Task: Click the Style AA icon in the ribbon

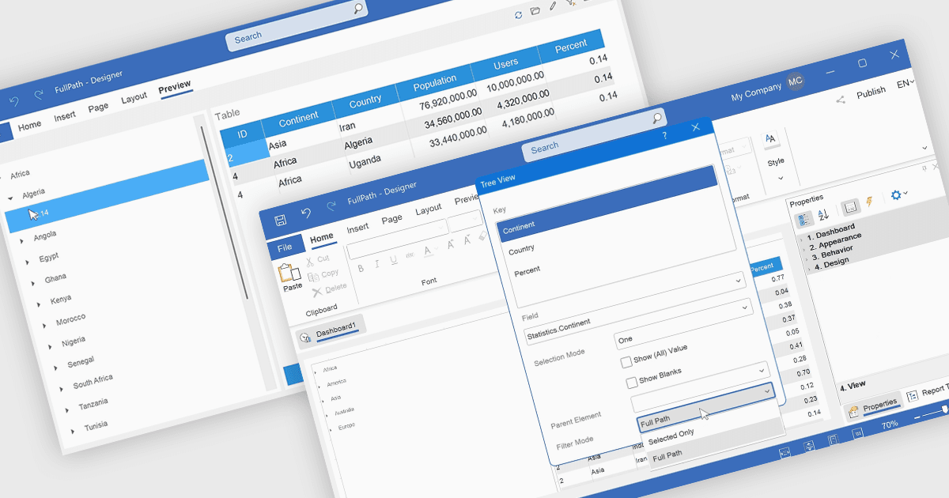Action: tap(771, 139)
